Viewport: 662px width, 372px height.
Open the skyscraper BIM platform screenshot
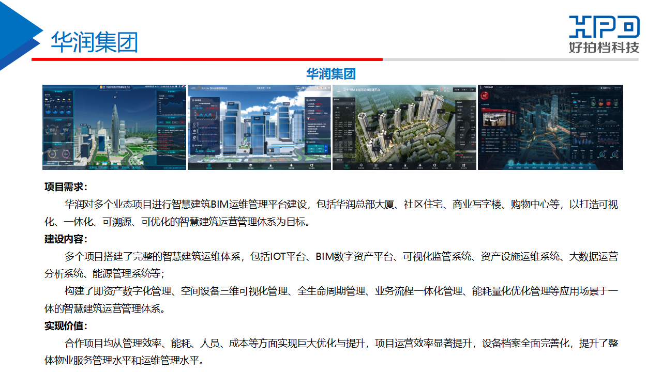(114, 127)
